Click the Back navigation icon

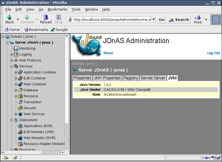click(x=9, y=17)
